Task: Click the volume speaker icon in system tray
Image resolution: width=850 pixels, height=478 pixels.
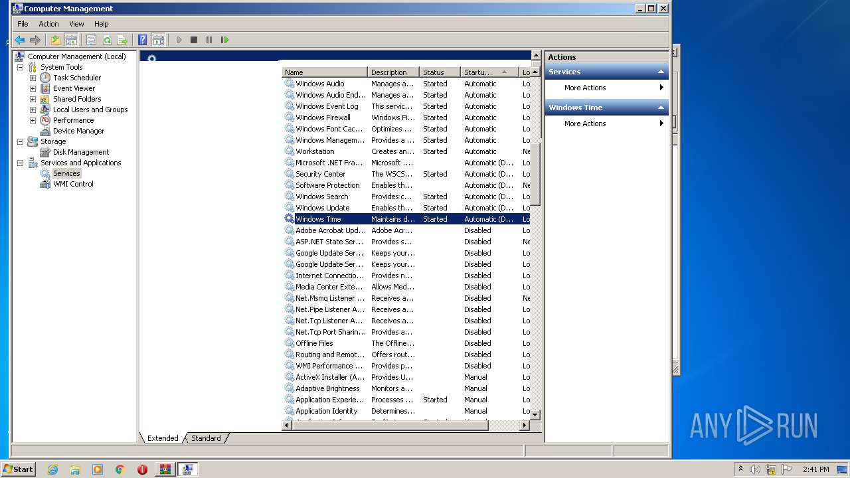Action: point(755,469)
